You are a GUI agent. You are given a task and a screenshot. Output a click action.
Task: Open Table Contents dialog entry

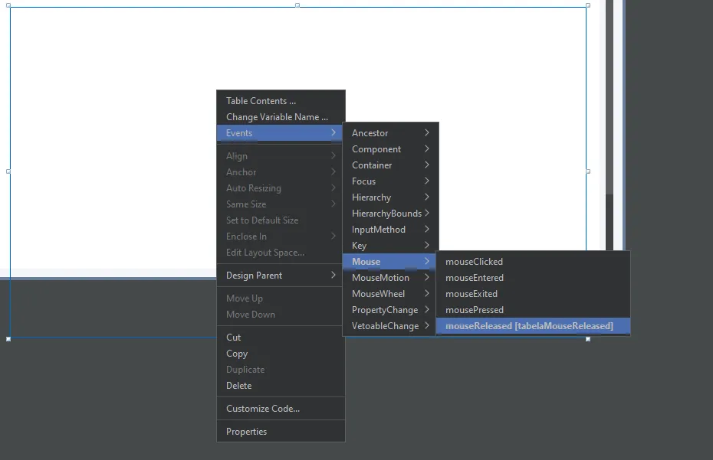pyautogui.click(x=281, y=101)
